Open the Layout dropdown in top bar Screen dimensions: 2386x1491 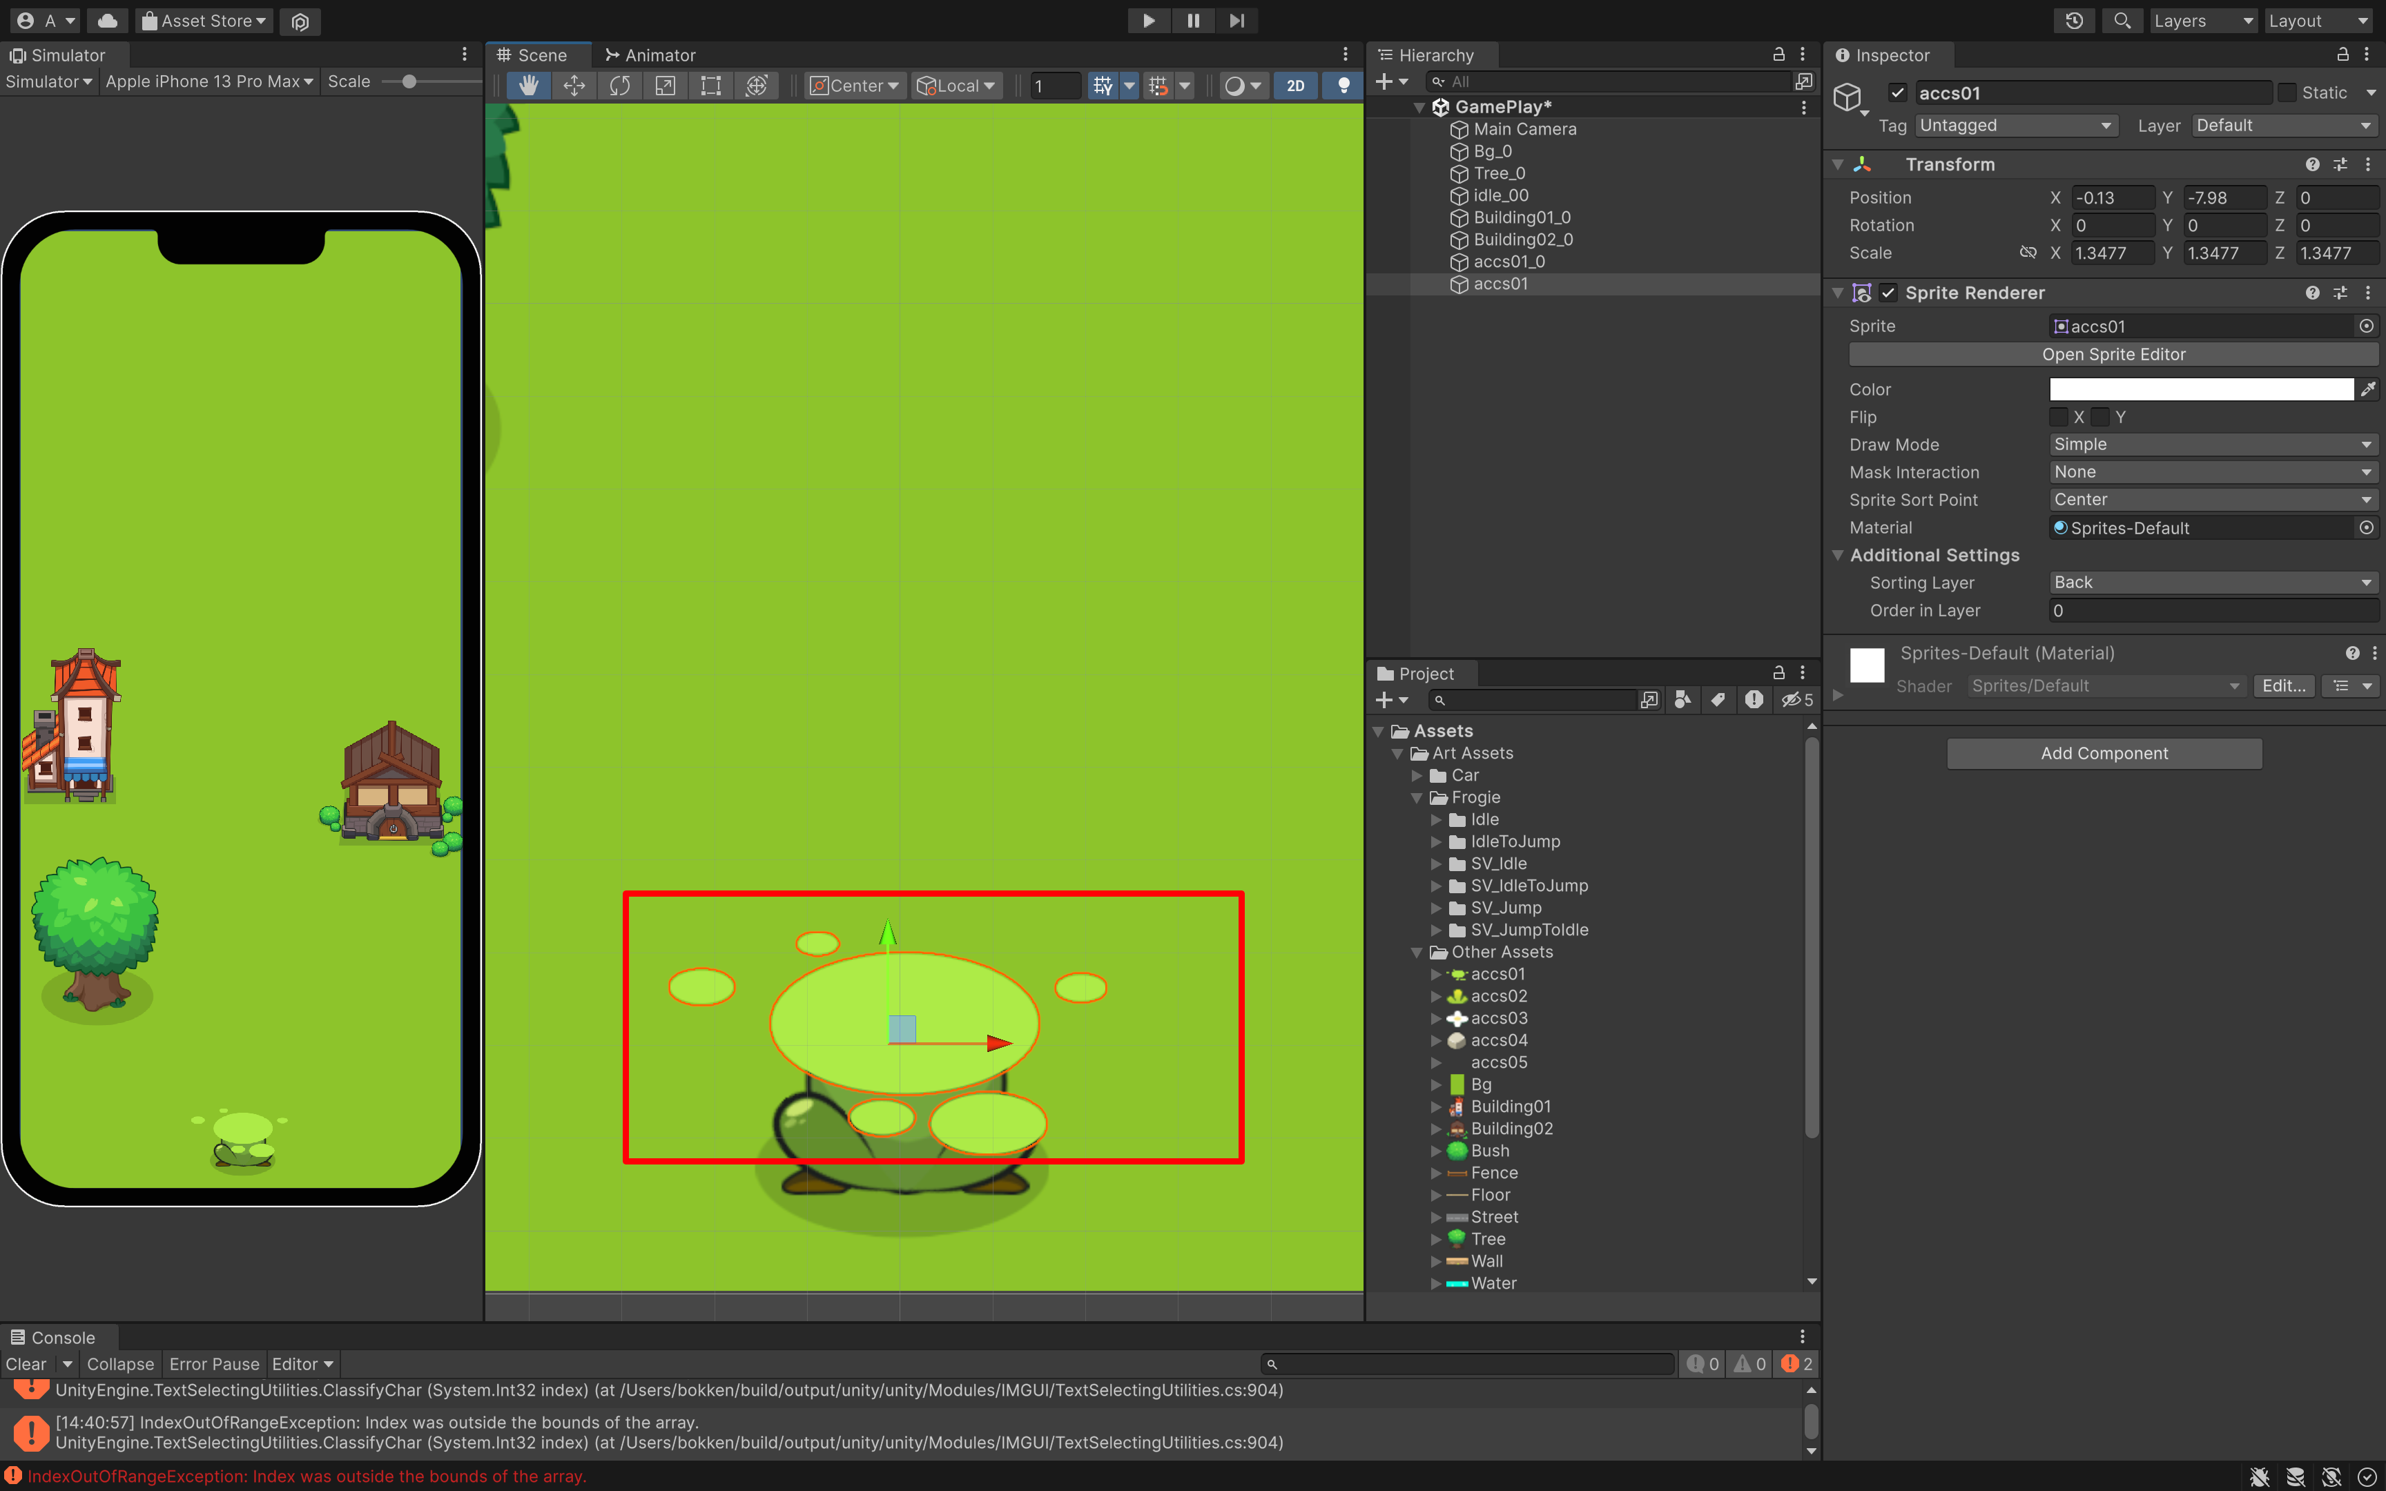click(x=2318, y=21)
